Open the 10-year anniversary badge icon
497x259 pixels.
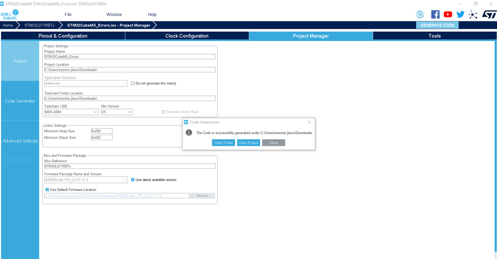coord(420,14)
